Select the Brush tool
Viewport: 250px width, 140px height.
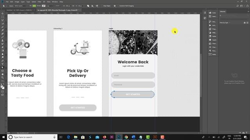tap(2, 37)
